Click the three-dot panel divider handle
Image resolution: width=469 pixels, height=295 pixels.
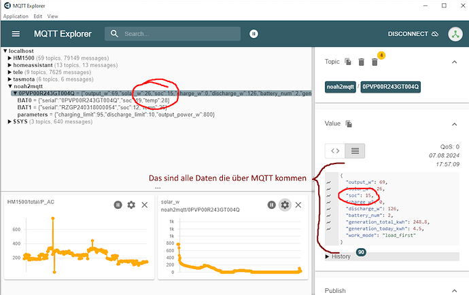pos(158,189)
